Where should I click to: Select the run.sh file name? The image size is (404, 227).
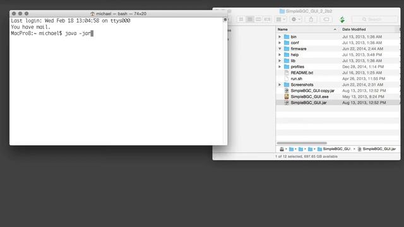coord(296,79)
